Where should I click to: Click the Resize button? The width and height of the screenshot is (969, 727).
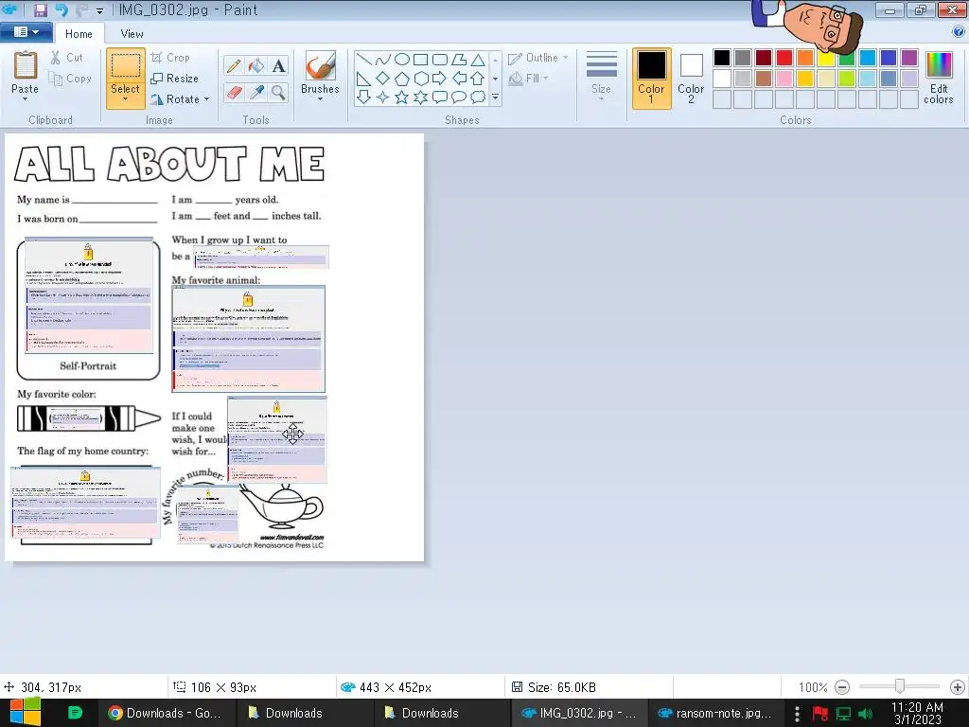click(175, 79)
